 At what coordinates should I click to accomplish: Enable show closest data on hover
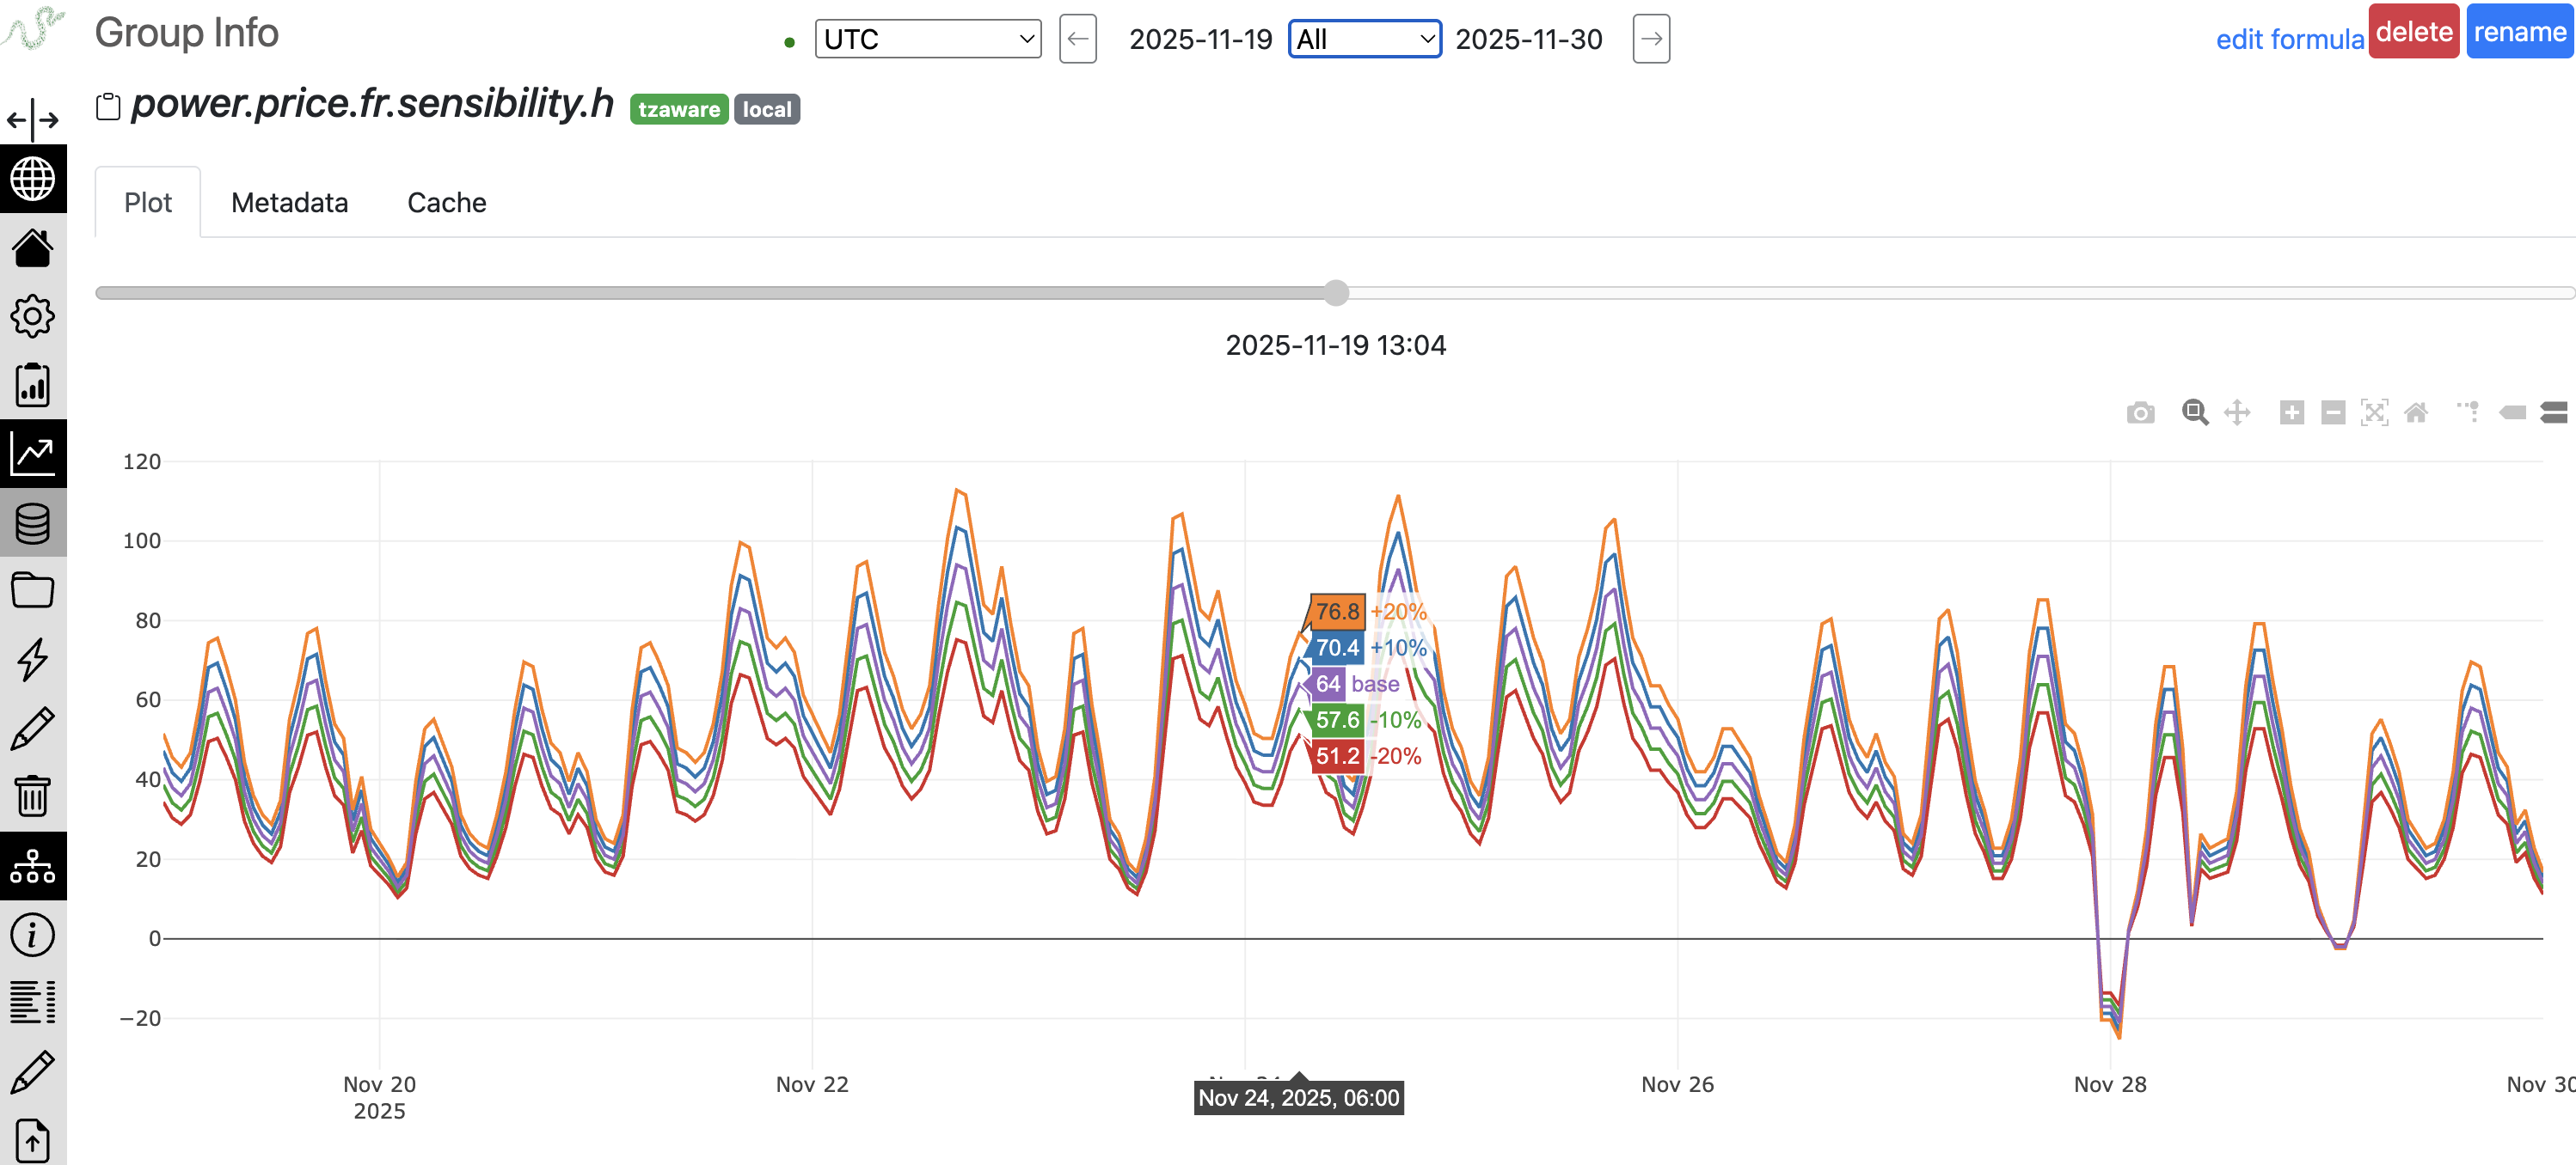tap(2512, 412)
